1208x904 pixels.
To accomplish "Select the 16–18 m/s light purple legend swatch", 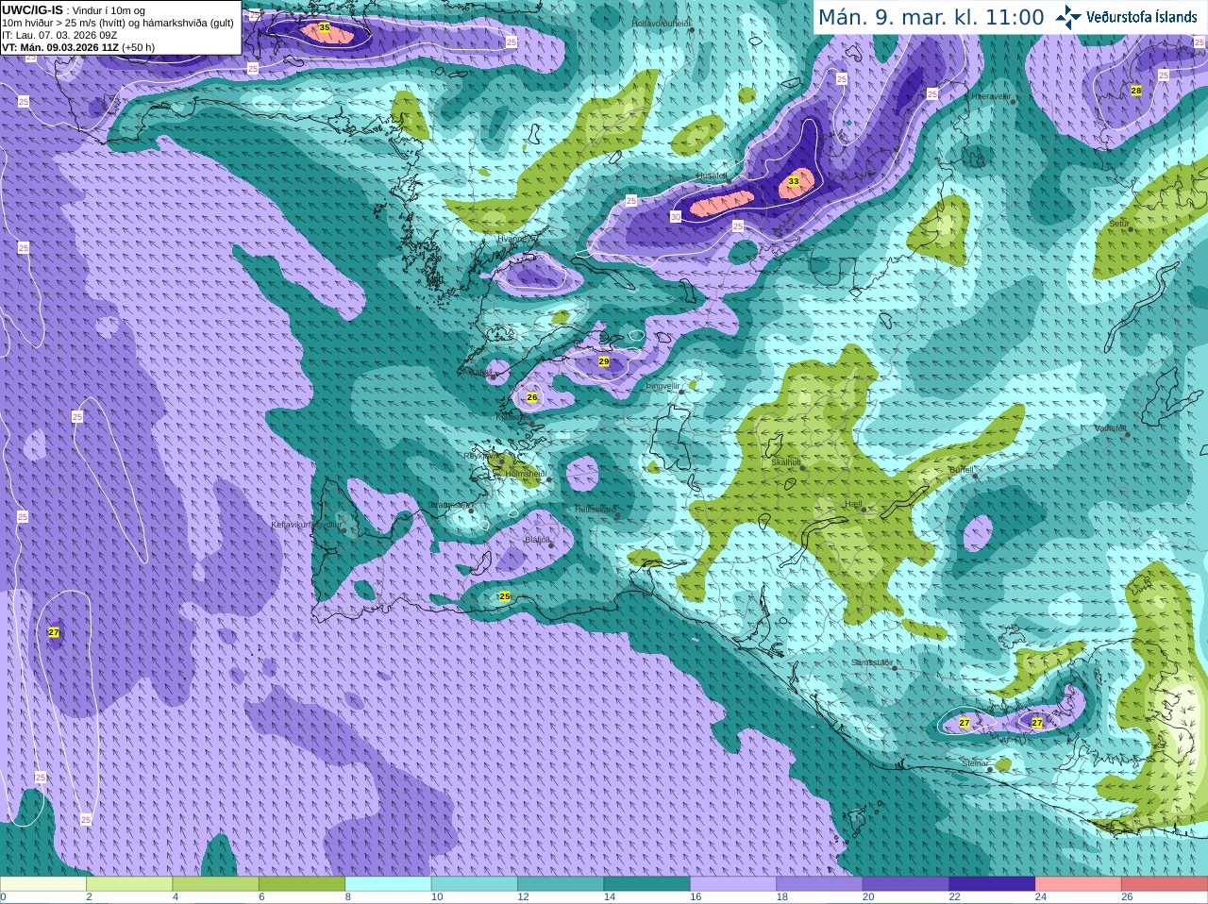I will point(733,884).
